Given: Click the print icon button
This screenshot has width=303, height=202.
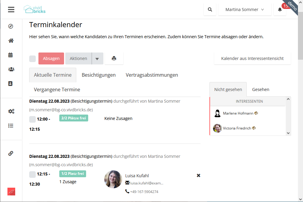Looking at the screenshot, I should pyautogui.click(x=114, y=58).
